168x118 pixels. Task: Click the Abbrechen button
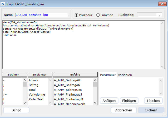pos(123,110)
